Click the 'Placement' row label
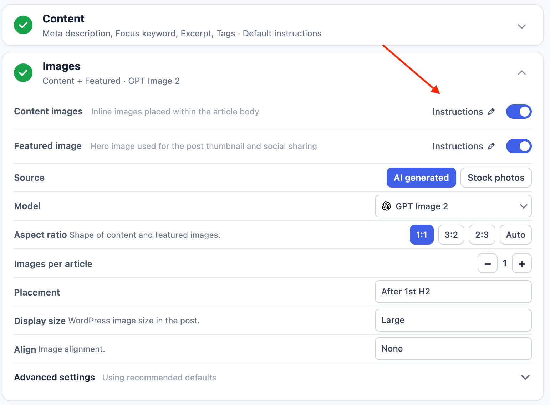Image resolution: width=550 pixels, height=405 pixels. pyautogui.click(x=37, y=292)
